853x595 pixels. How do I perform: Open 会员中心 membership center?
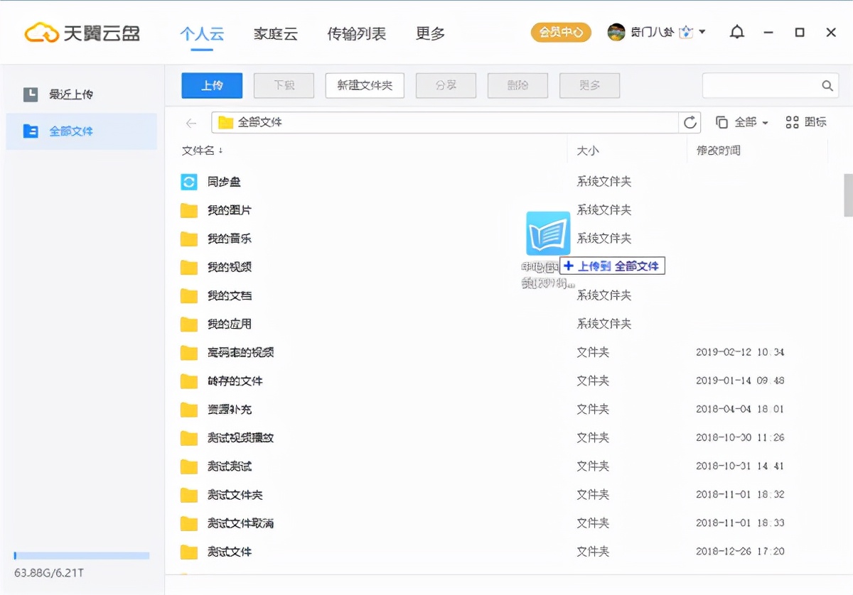561,32
